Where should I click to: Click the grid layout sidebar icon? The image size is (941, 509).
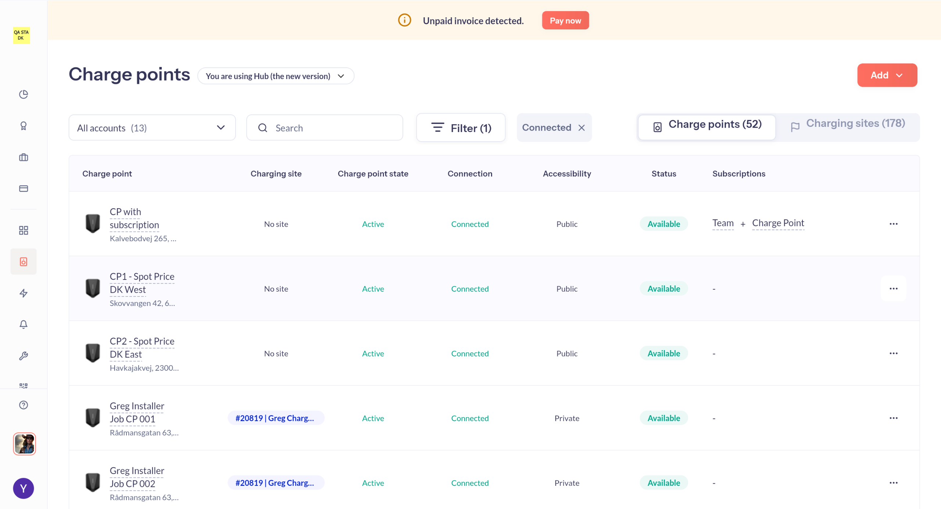pos(24,231)
